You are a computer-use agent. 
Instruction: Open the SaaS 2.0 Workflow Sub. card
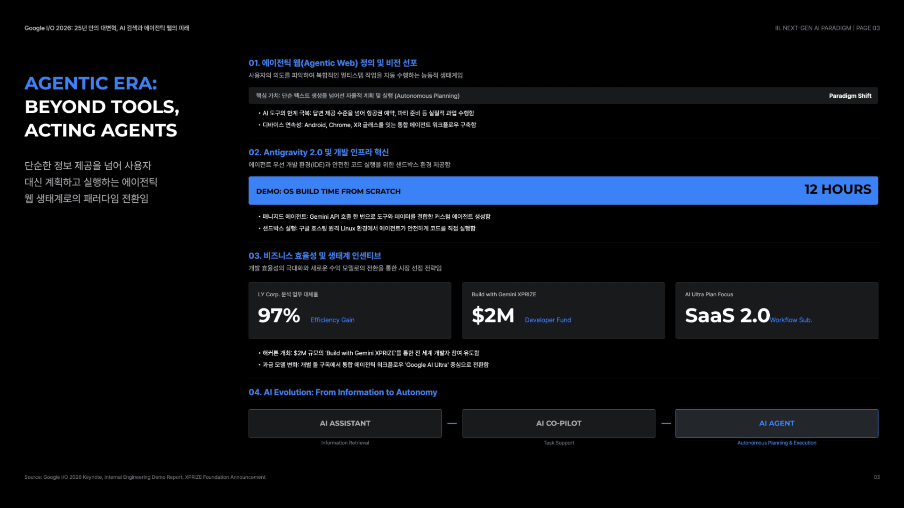click(x=776, y=310)
